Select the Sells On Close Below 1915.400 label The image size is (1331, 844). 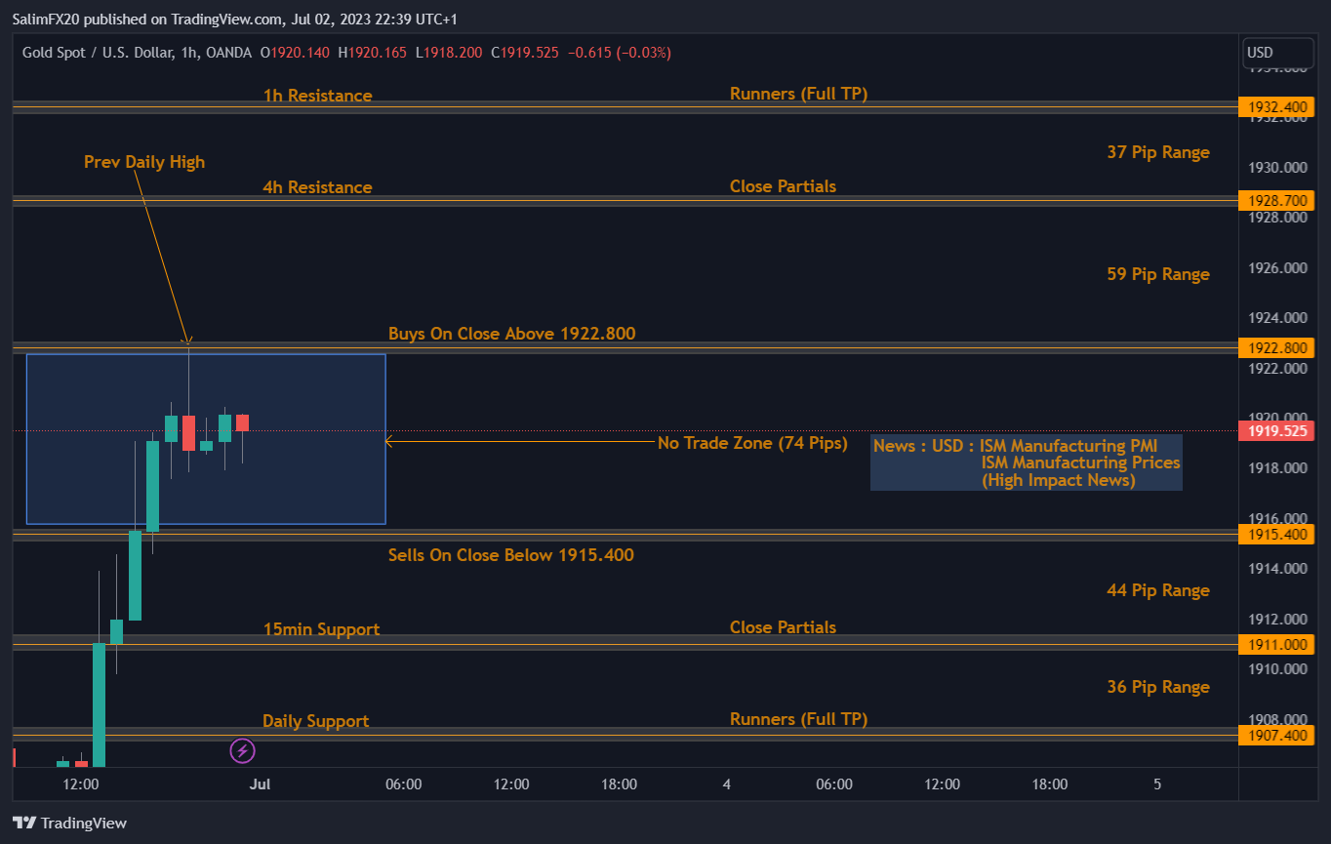511,554
